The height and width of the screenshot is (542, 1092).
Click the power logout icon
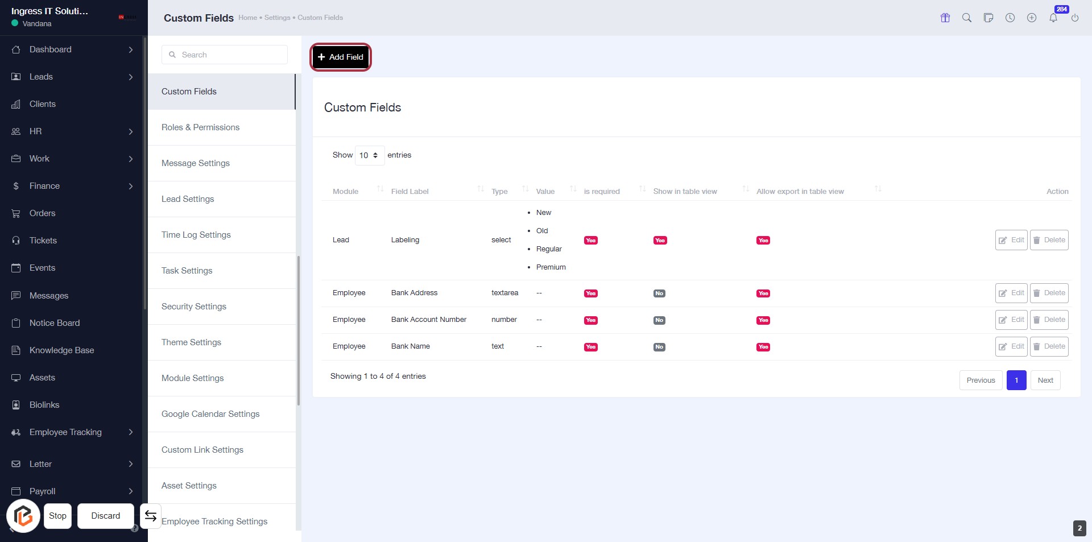[1075, 18]
